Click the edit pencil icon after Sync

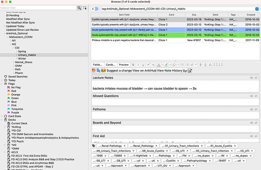pos(190,71)
